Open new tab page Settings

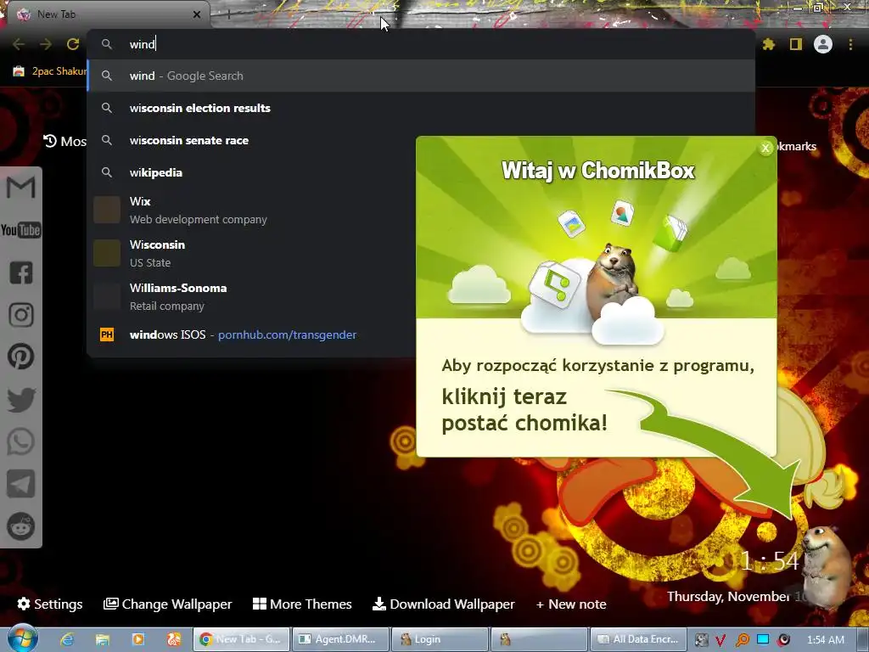(x=50, y=604)
